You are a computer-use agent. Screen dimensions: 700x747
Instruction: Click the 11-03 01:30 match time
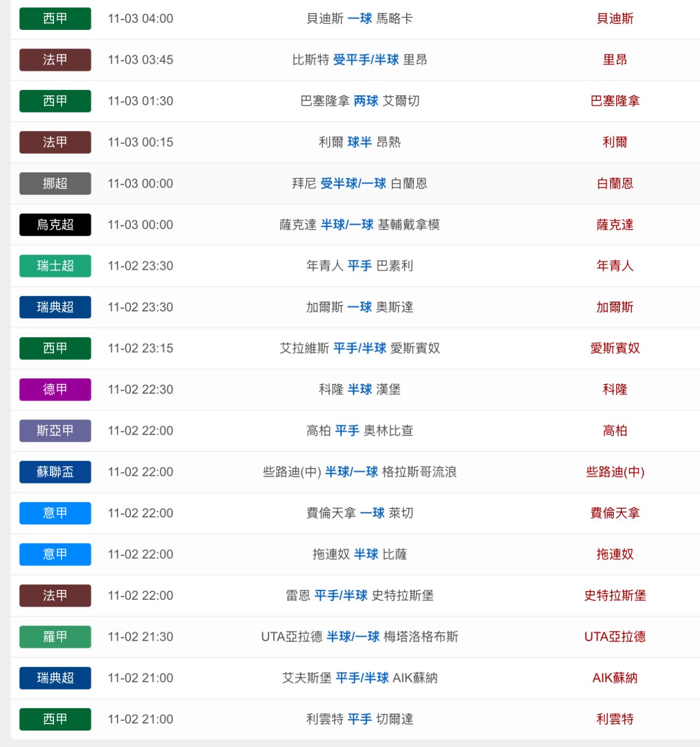141,101
